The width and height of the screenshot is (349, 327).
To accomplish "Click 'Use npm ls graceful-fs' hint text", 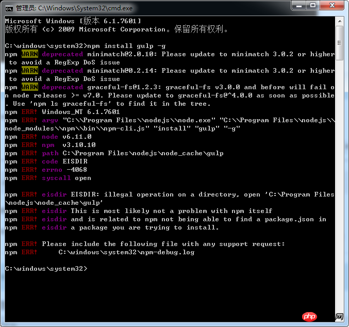I will pos(111,104).
